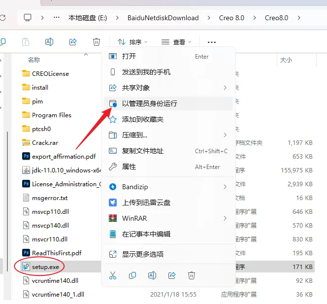
Task: Go to Creo 8.0 breadcrumb folder
Action: click(x=231, y=18)
